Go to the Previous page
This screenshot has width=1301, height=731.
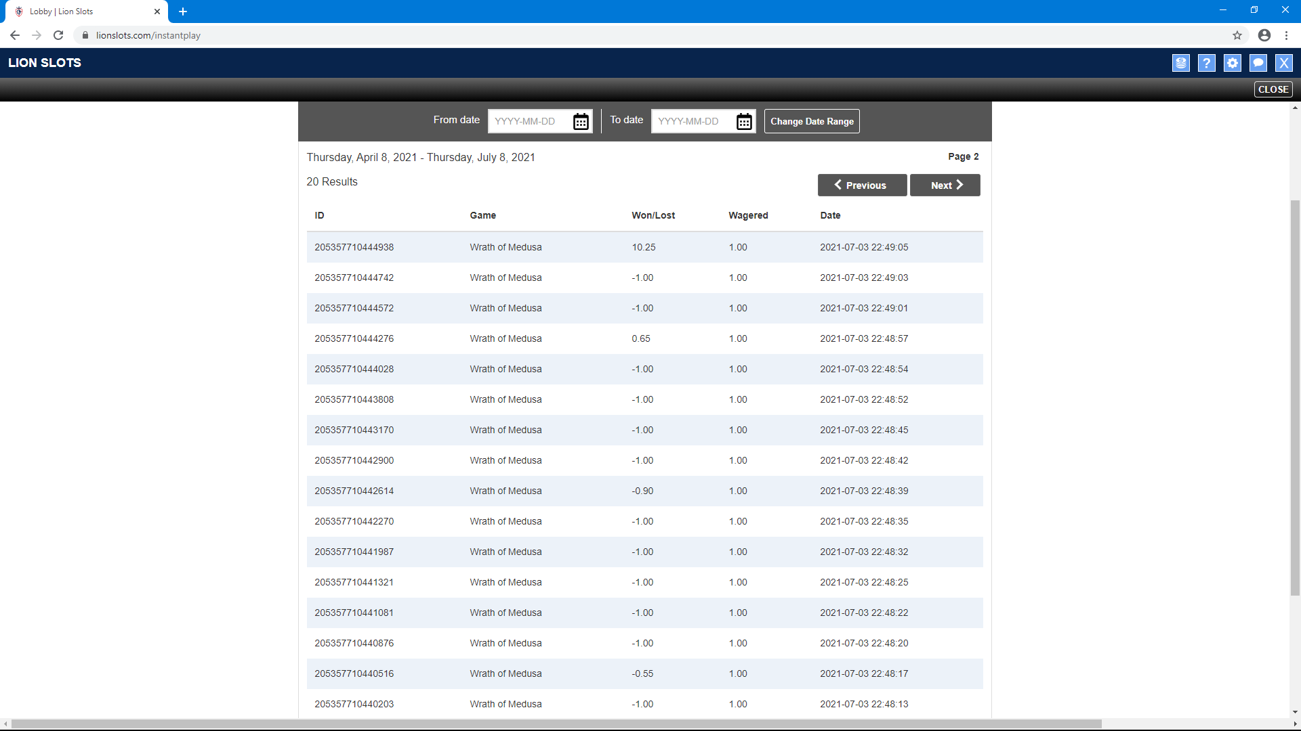click(x=862, y=185)
